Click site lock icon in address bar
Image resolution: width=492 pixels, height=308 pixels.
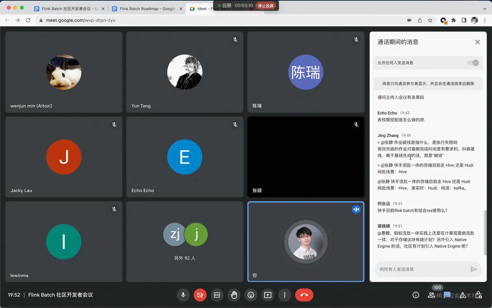coord(41,20)
